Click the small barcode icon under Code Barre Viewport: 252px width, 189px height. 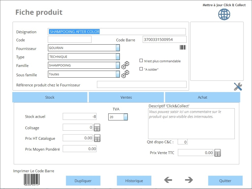(x=183, y=47)
